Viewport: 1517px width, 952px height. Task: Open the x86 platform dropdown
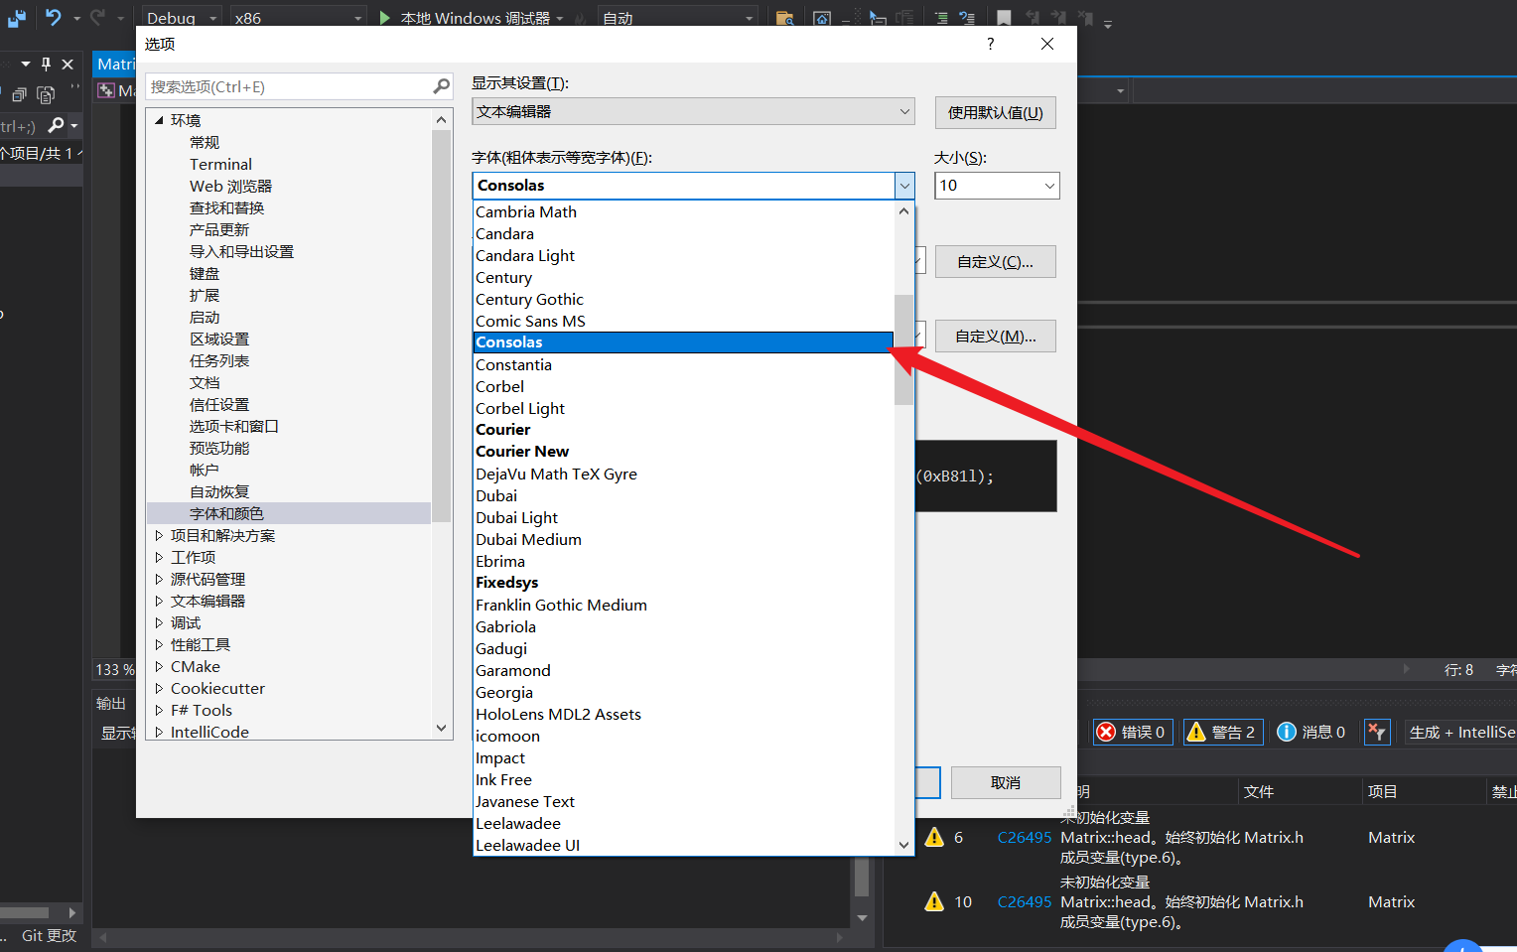point(299,18)
